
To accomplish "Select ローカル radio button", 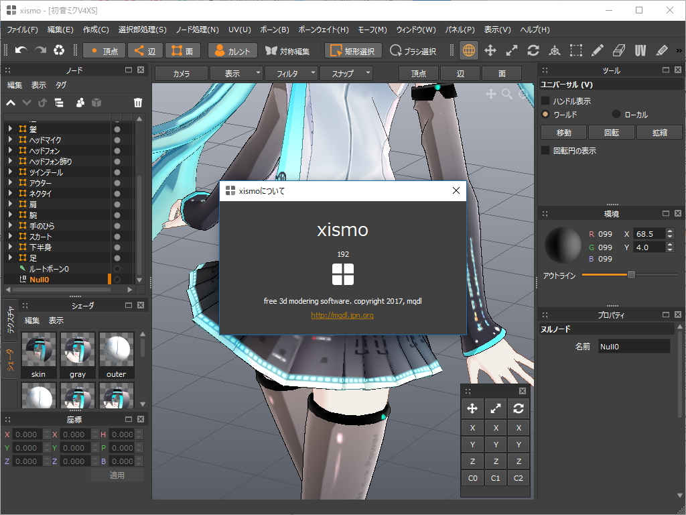I will tap(616, 114).
